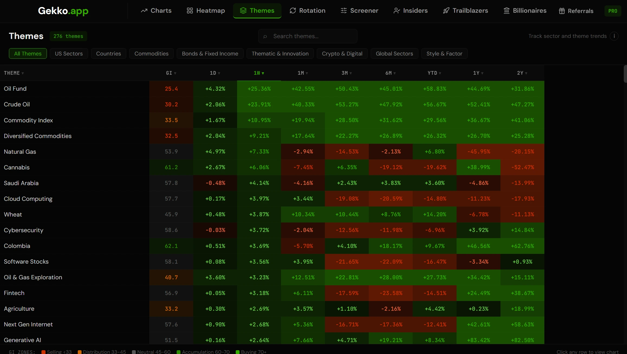Select the All Themes filter chip

coord(28,54)
